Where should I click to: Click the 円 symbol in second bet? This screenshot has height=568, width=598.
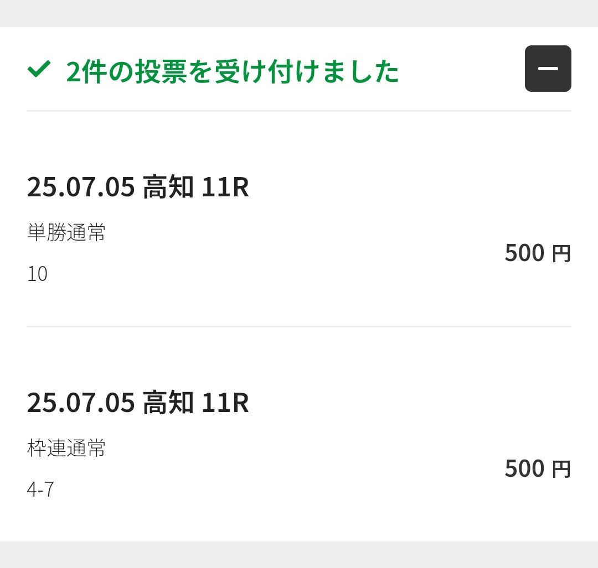click(561, 470)
